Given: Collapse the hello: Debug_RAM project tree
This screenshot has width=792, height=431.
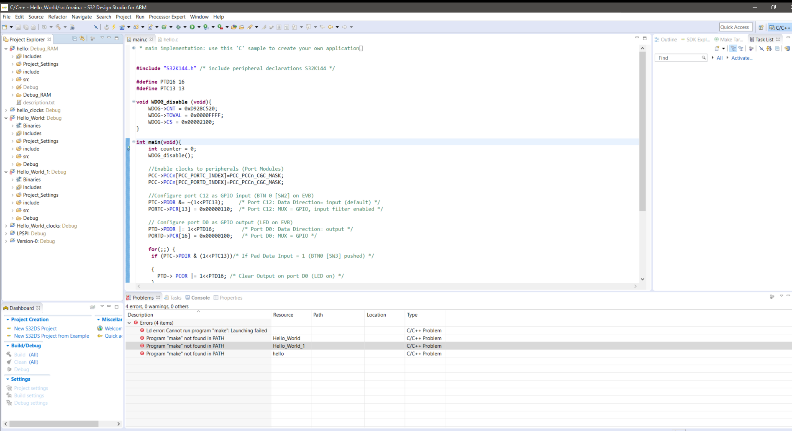Looking at the screenshot, I should [6, 49].
